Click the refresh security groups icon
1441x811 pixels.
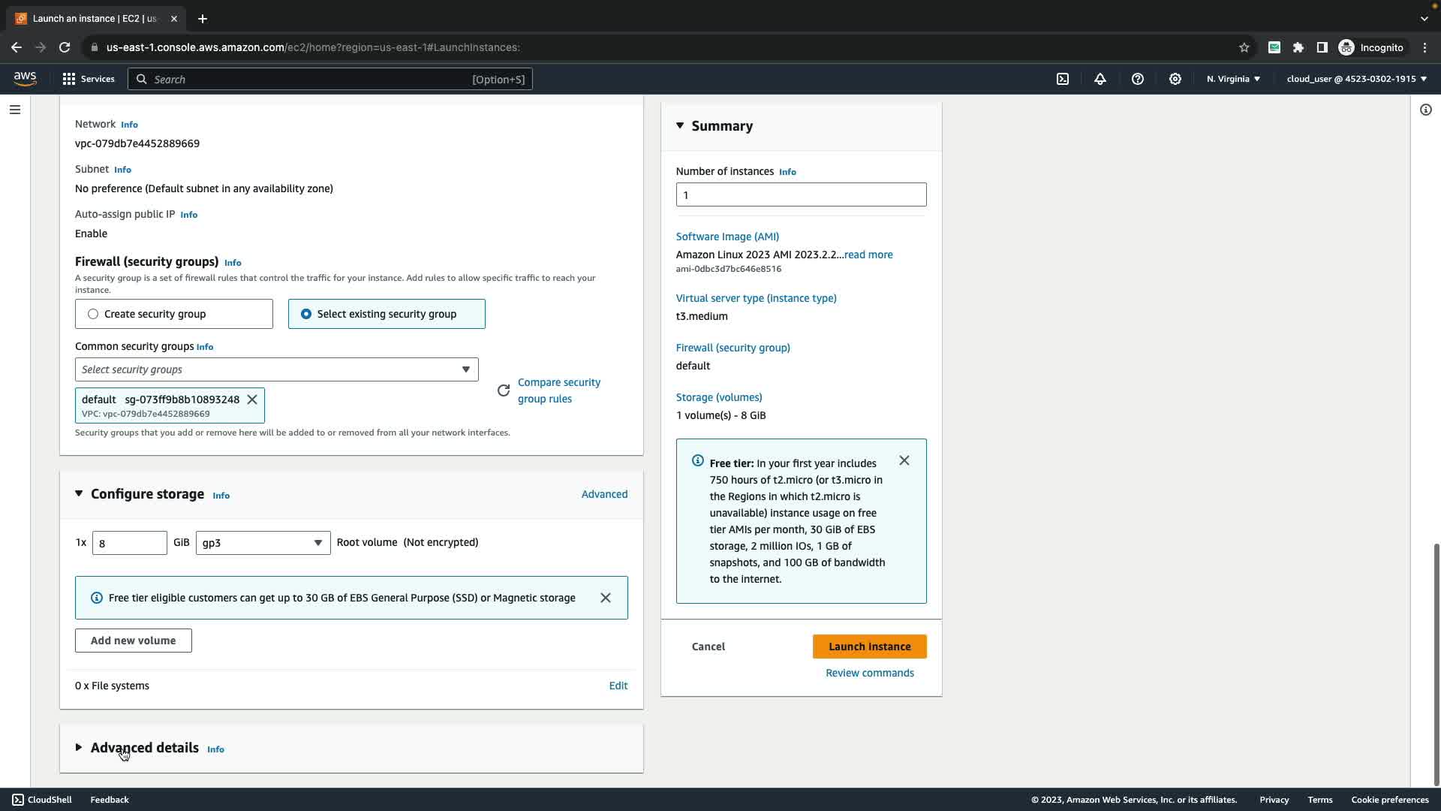504,390
